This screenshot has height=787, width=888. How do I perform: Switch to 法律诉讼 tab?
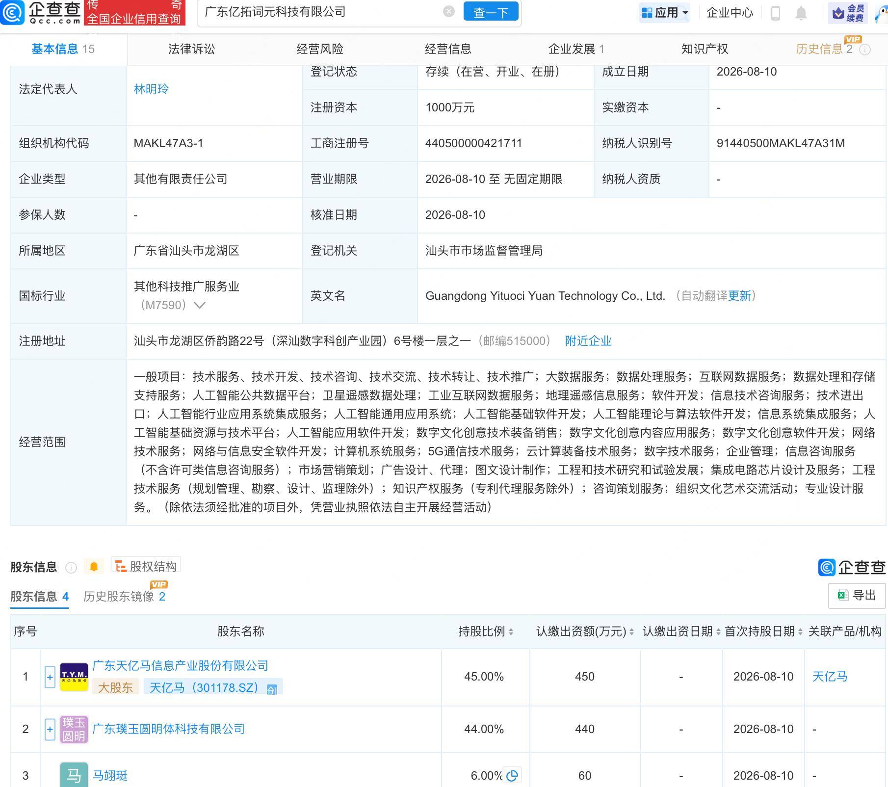tap(191, 49)
